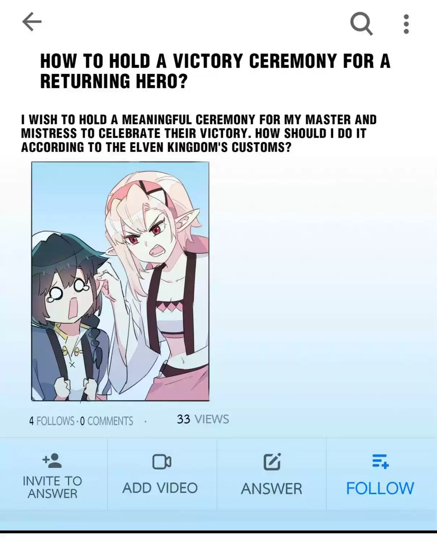
Task: Choose the Add Video label
Action: [160, 488]
